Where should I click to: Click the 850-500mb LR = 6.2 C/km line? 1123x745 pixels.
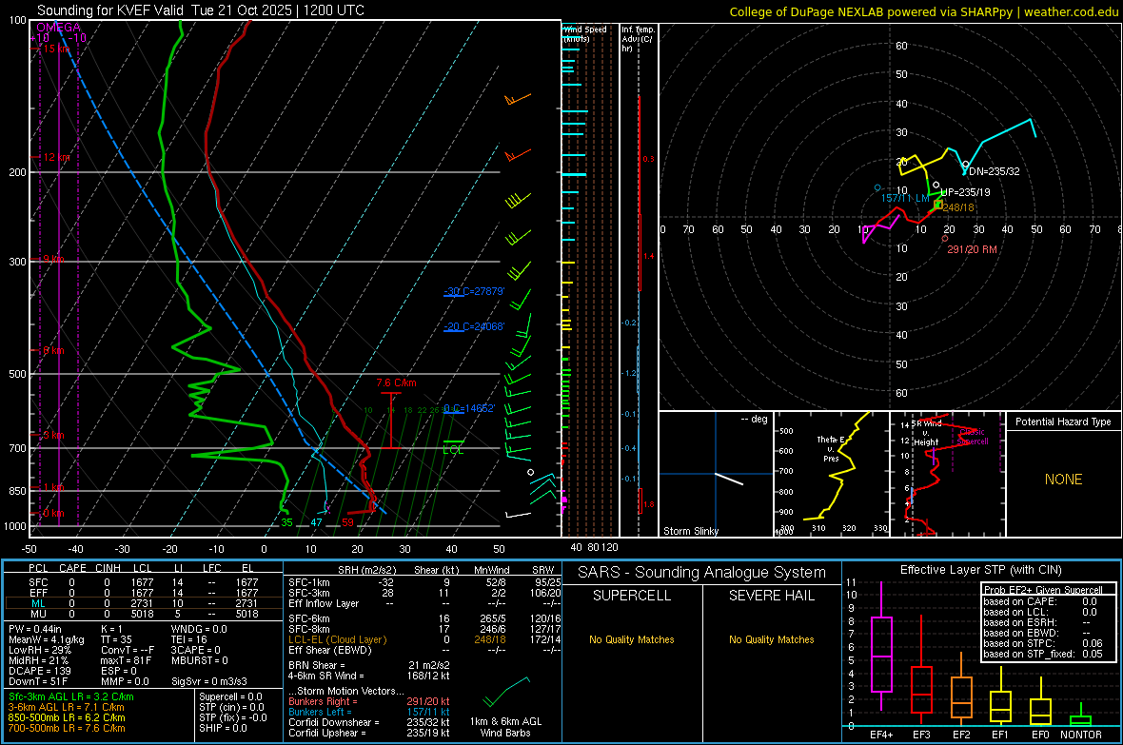pyautogui.click(x=67, y=717)
